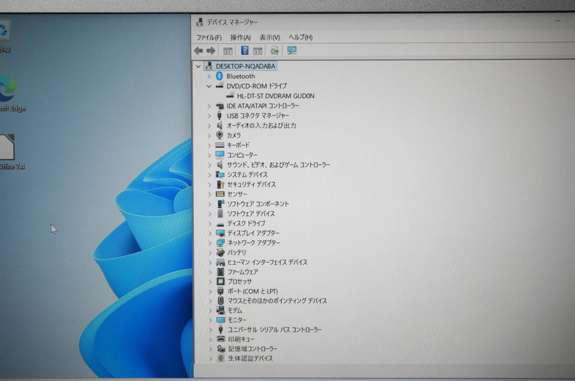The height and width of the screenshot is (381, 575).
Task: Select コンピューター tree row
Action: pos(242,155)
